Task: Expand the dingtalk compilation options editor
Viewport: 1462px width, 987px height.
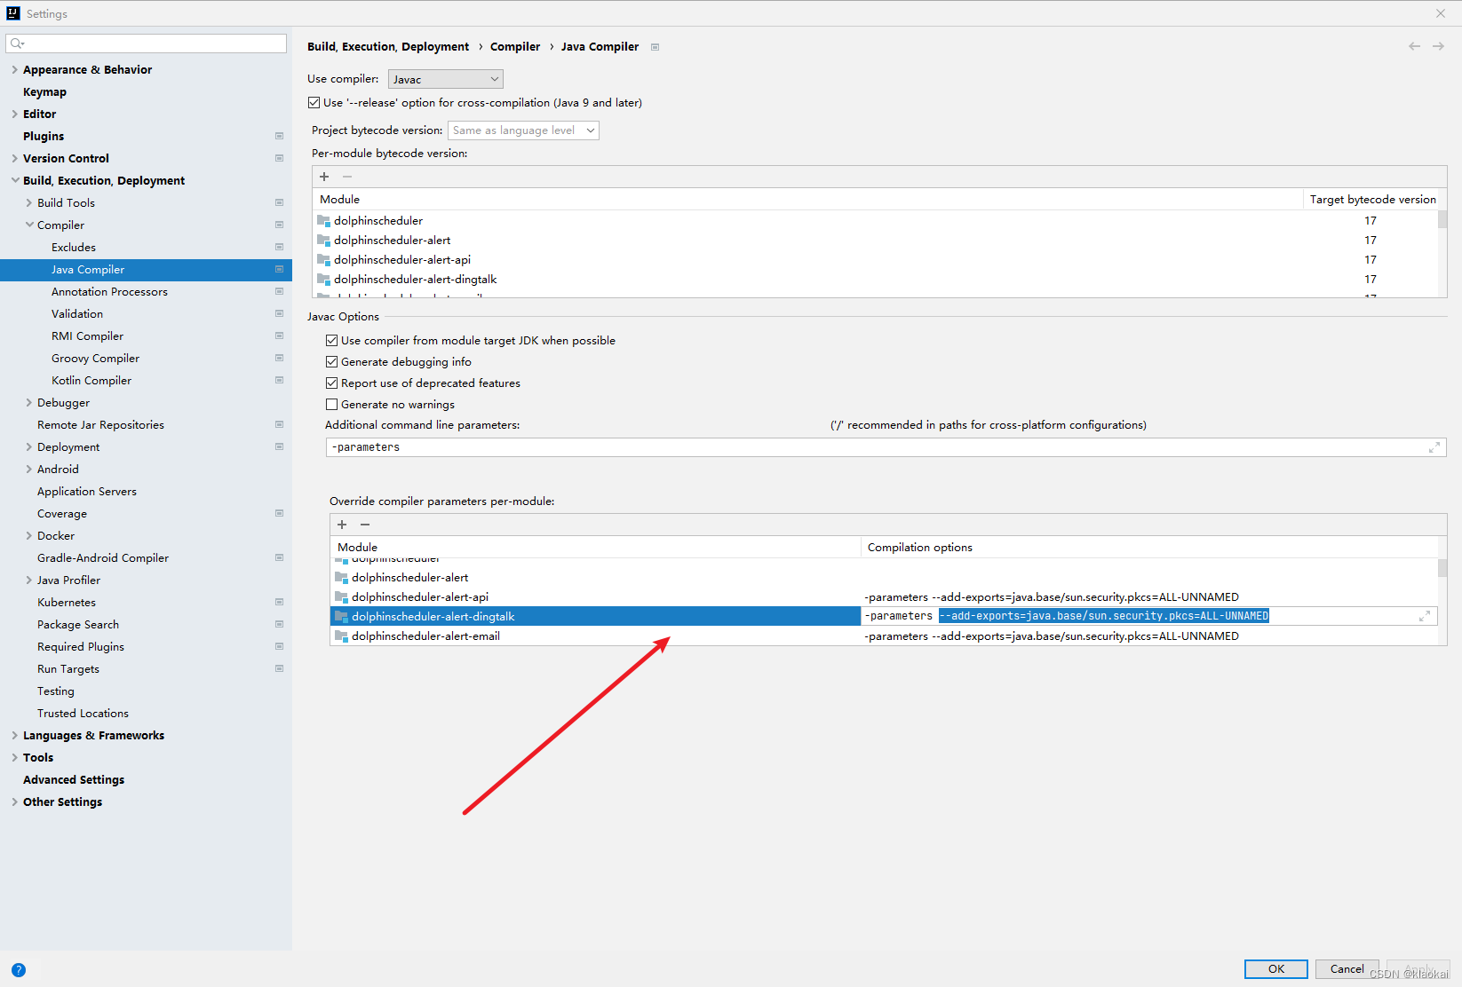Action: (x=1425, y=616)
